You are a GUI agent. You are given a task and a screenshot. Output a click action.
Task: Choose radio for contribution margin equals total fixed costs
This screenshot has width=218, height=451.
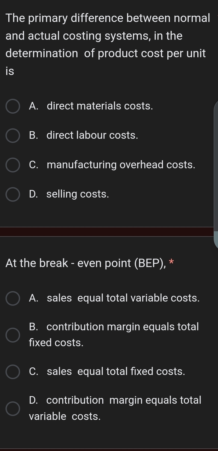(13, 335)
